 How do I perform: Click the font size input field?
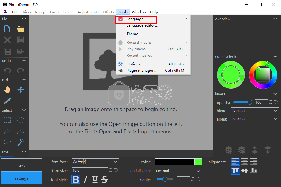click(90, 170)
